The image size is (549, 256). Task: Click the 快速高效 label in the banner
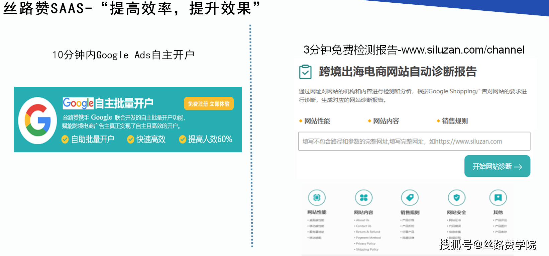click(151, 139)
